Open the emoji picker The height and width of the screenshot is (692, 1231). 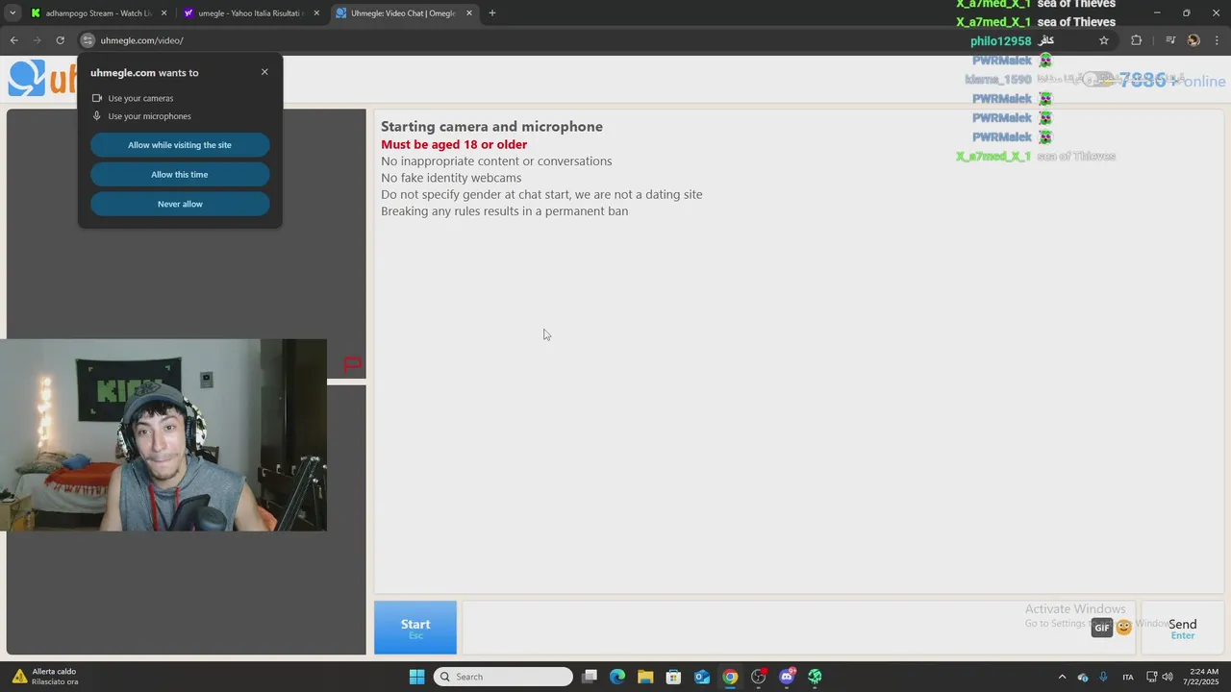tap(1123, 628)
